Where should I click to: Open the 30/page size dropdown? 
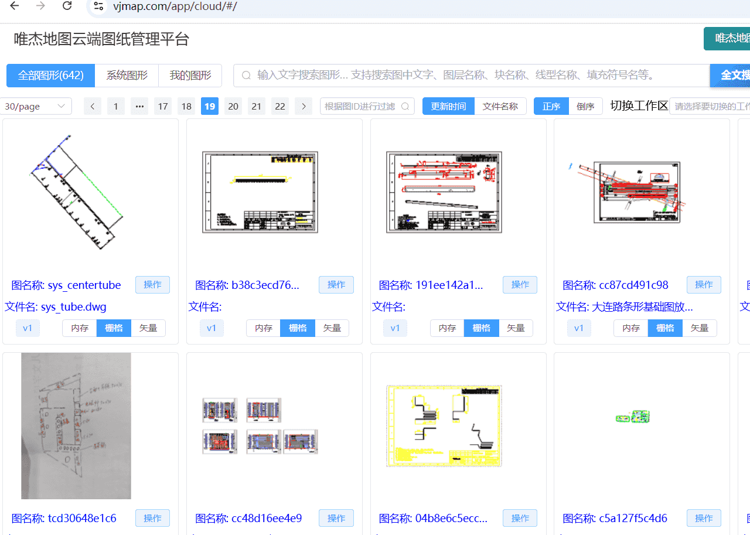[36, 106]
